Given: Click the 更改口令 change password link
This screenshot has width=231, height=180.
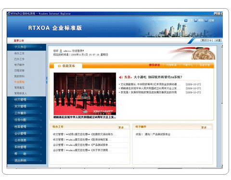Looking at the screenshot, I should 207,41.
